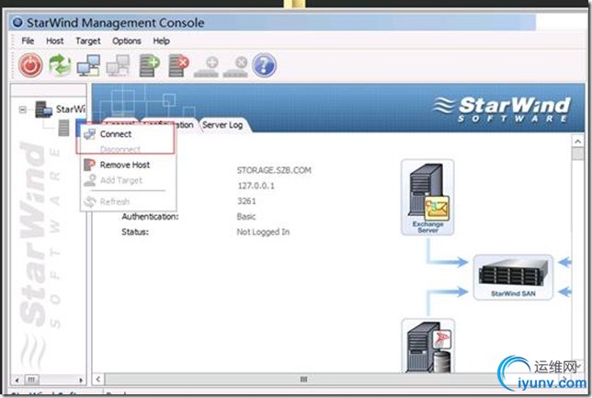
Task: Click the greyed add target toolbar icon
Action: click(x=207, y=67)
